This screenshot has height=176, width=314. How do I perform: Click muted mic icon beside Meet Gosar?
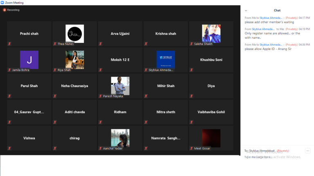[x=191, y=149]
